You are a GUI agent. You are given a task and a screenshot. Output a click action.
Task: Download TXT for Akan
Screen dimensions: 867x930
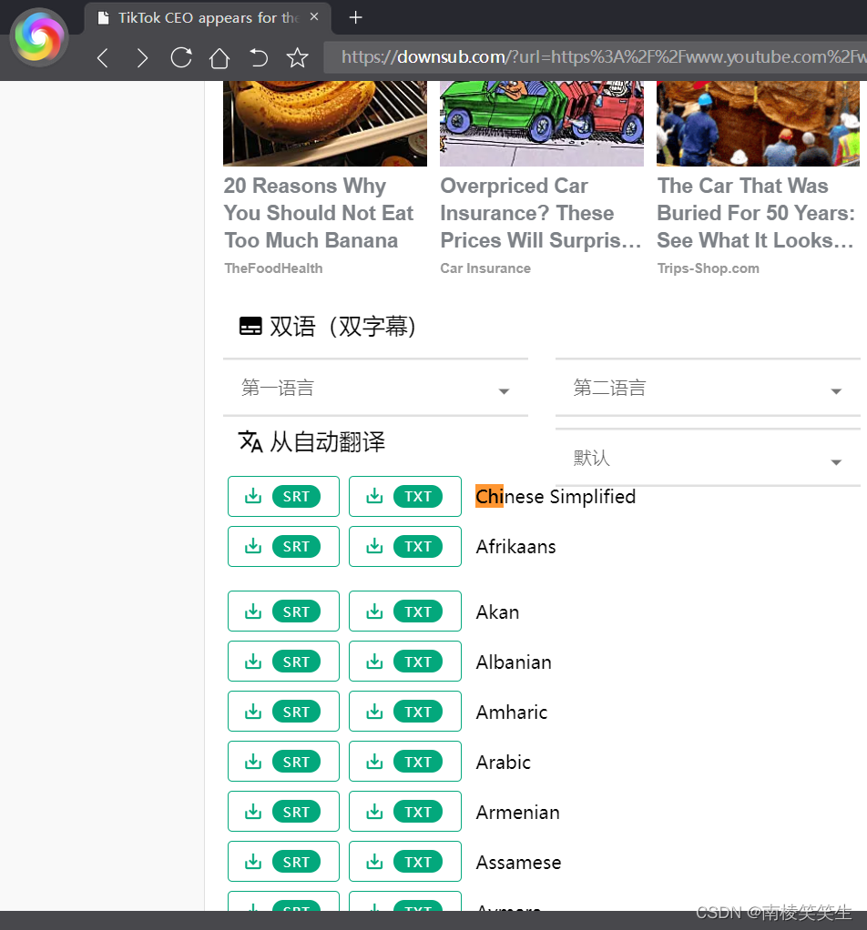tap(405, 611)
